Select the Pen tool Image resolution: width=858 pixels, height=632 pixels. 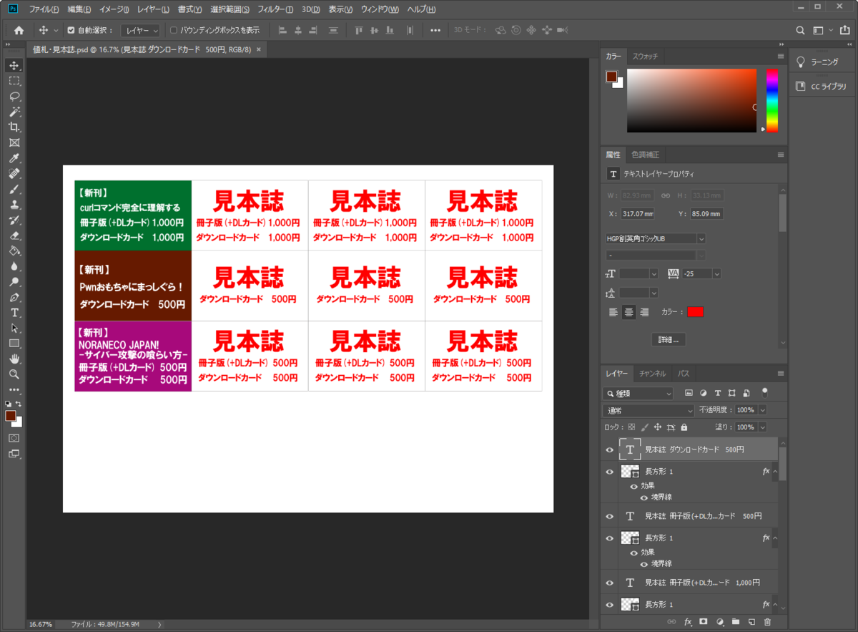point(14,297)
